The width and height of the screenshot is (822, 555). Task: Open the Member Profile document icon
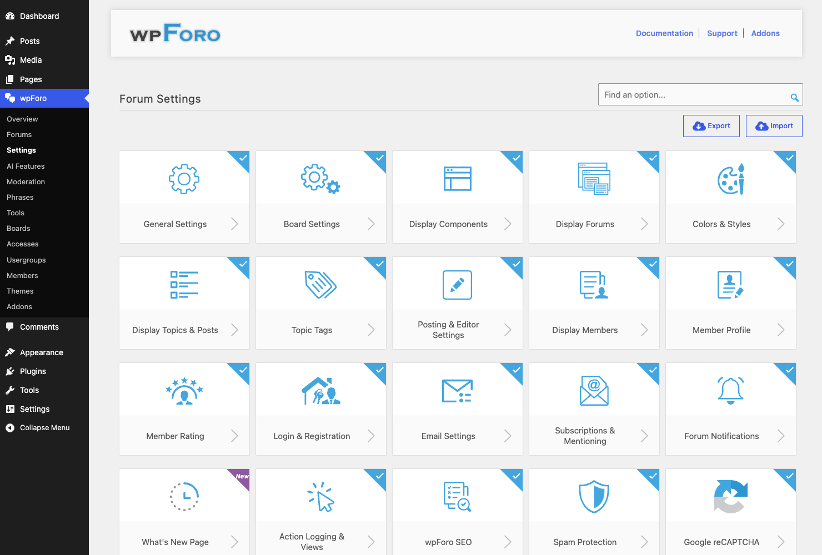(x=730, y=285)
